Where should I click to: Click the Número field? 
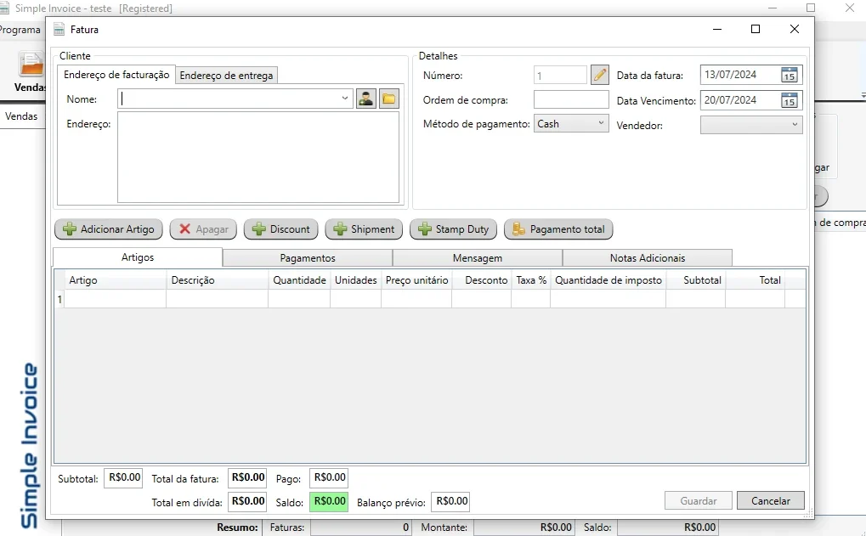coord(560,75)
